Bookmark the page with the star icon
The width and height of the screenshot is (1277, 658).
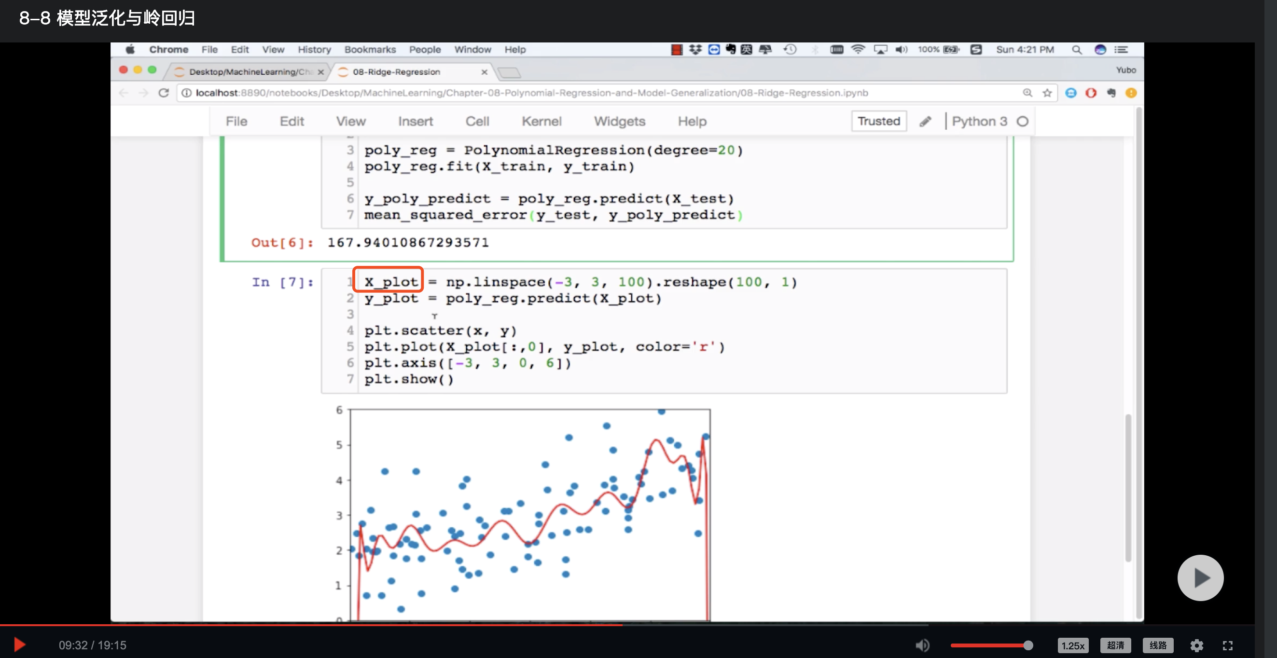[x=1047, y=93]
